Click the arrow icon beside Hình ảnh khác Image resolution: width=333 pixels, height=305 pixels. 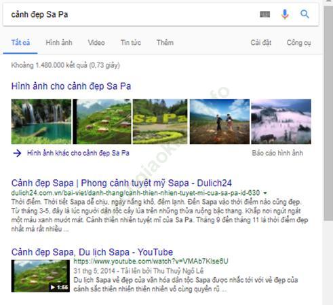point(17,154)
